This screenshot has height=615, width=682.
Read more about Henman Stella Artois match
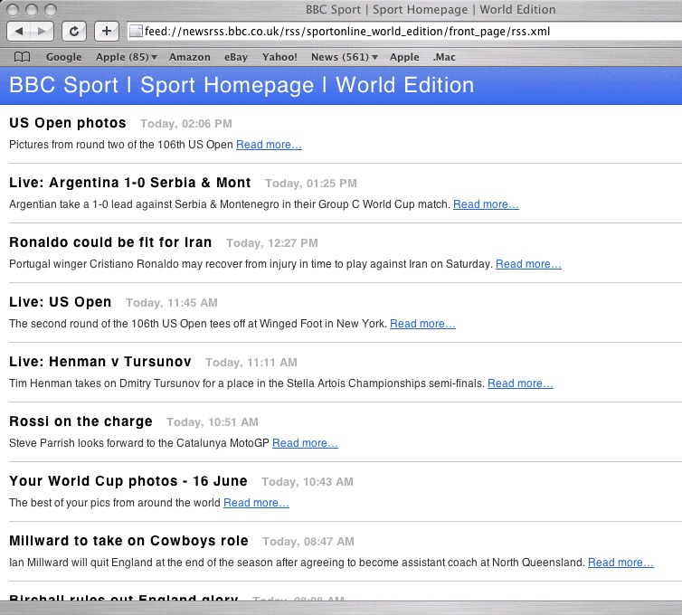[x=520, y=383]
